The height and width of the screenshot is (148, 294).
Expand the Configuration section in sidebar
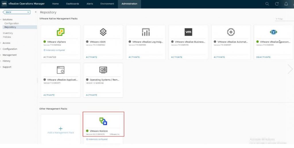tap(1, 49)
